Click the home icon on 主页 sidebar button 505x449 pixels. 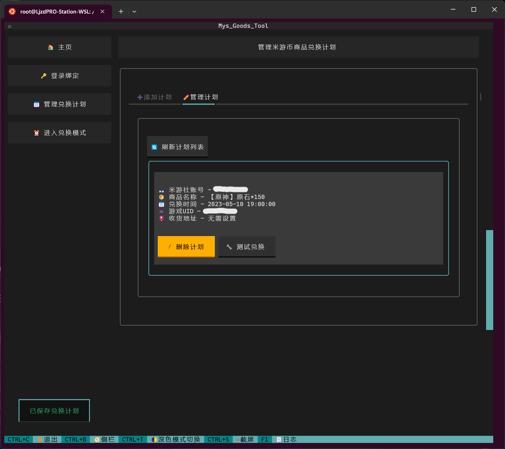50,47
